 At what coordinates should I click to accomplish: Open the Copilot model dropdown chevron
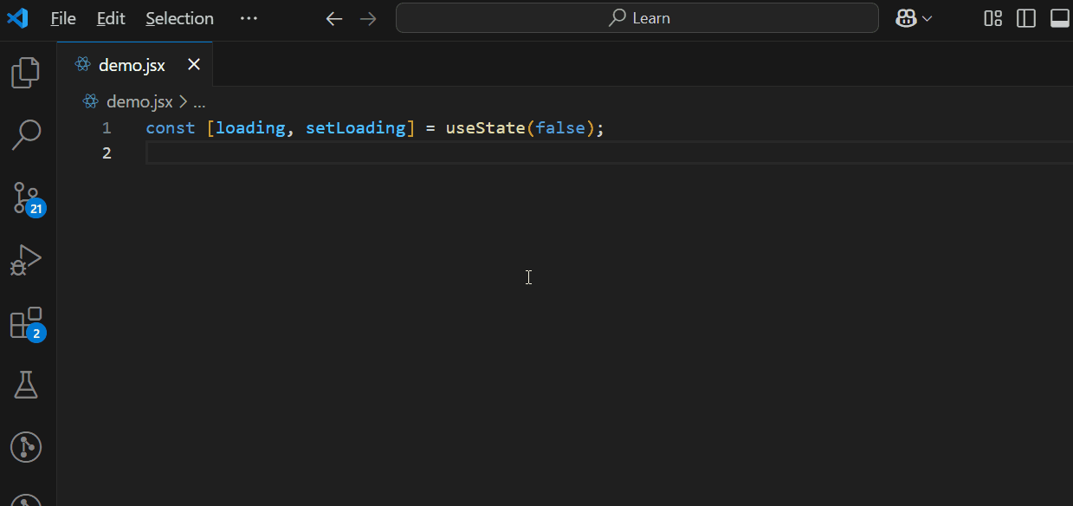[x=928, y=17]
